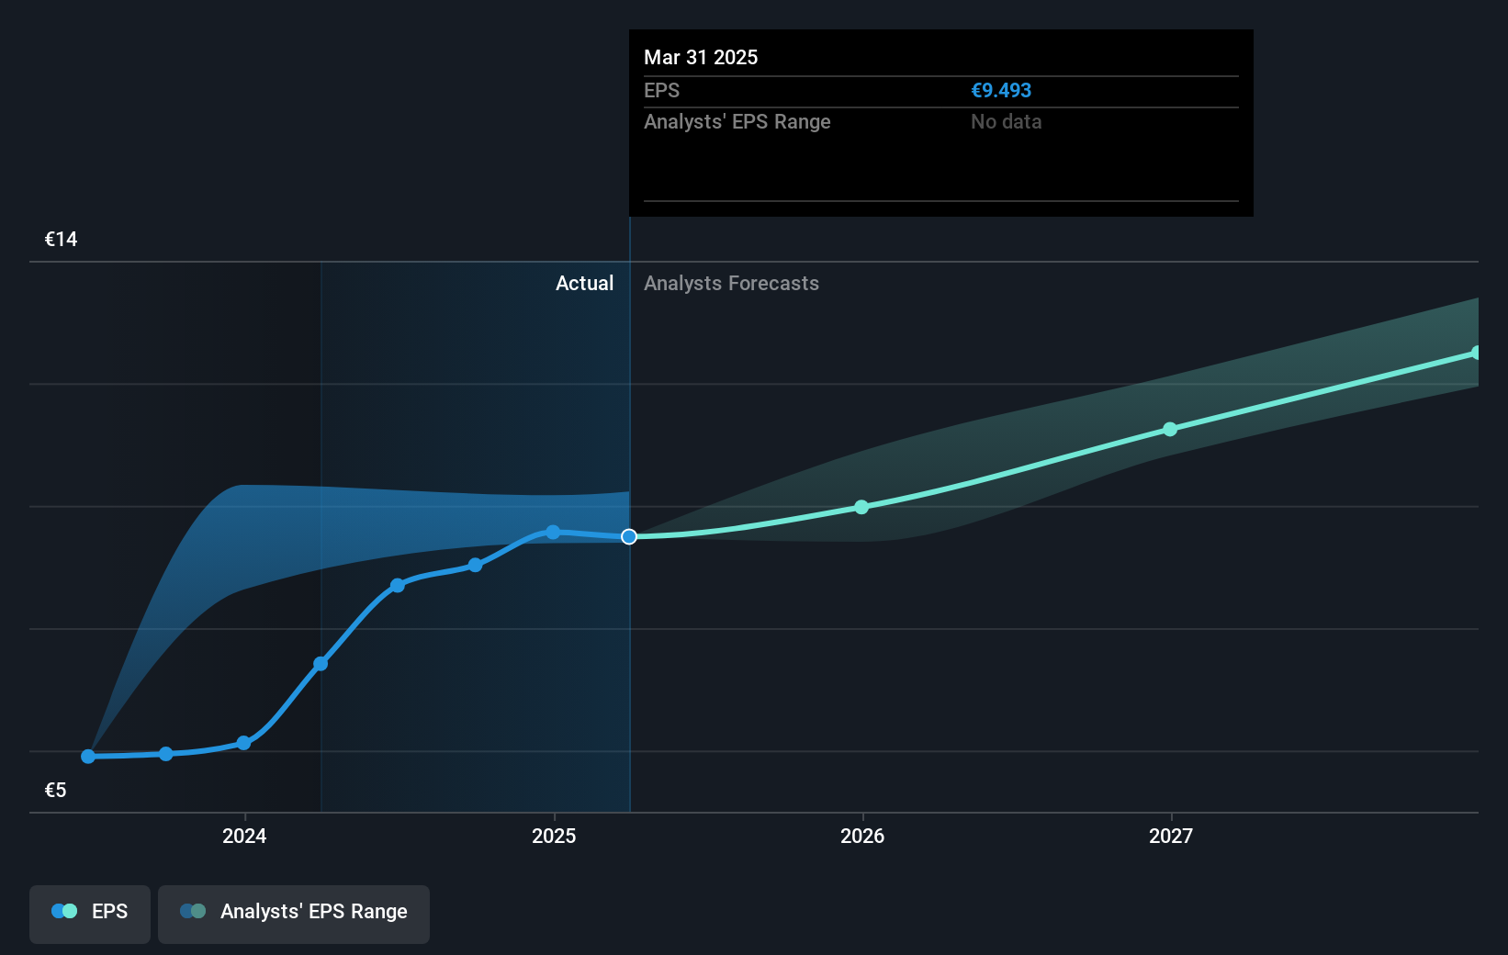Click the EPS data point at 2025 start
Screen dimensions: 1508x955
[x=553, y=532]
